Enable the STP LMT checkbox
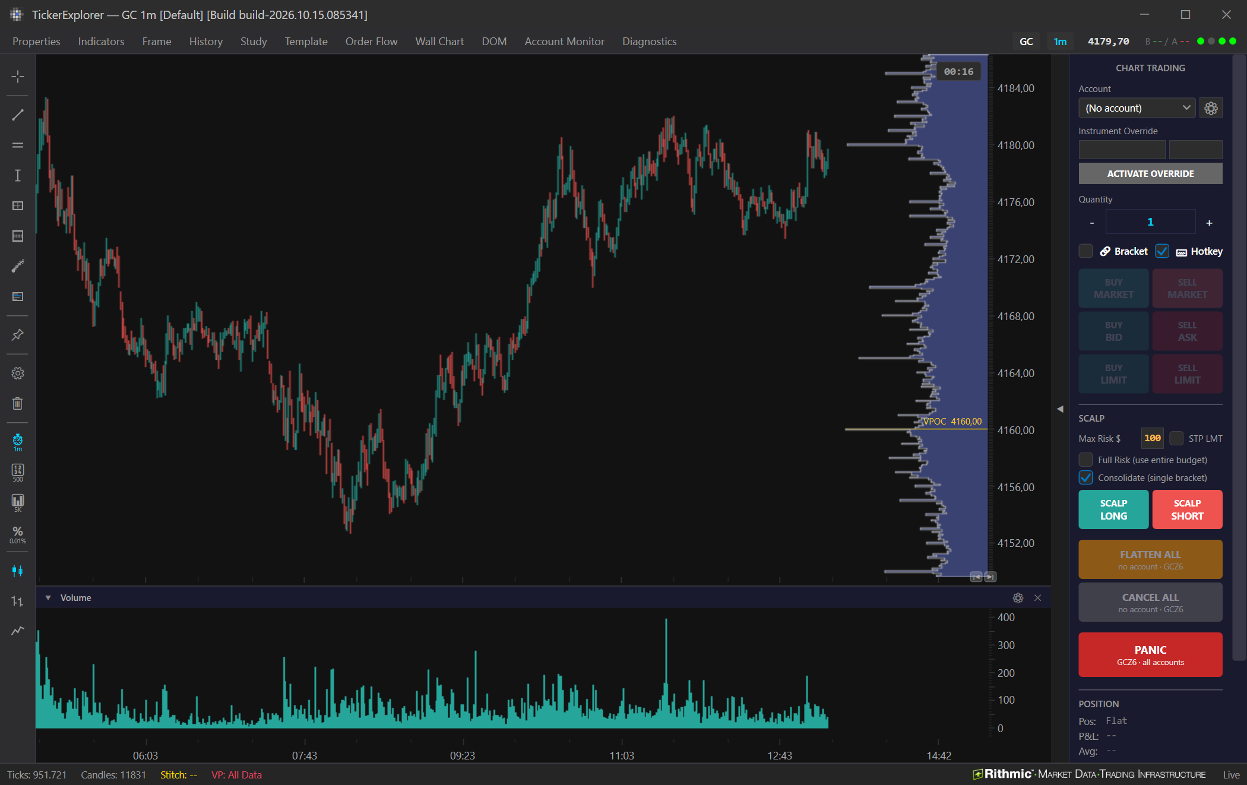 1176,438
